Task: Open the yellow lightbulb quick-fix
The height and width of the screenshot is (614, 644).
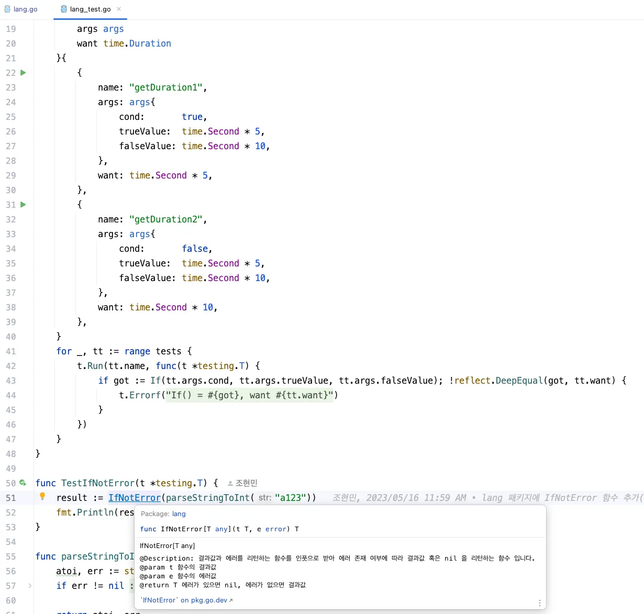Action: (42, 496)
